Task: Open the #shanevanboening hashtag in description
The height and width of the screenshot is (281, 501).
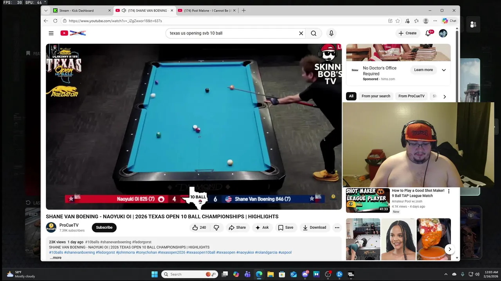Action: pos(79,253)
